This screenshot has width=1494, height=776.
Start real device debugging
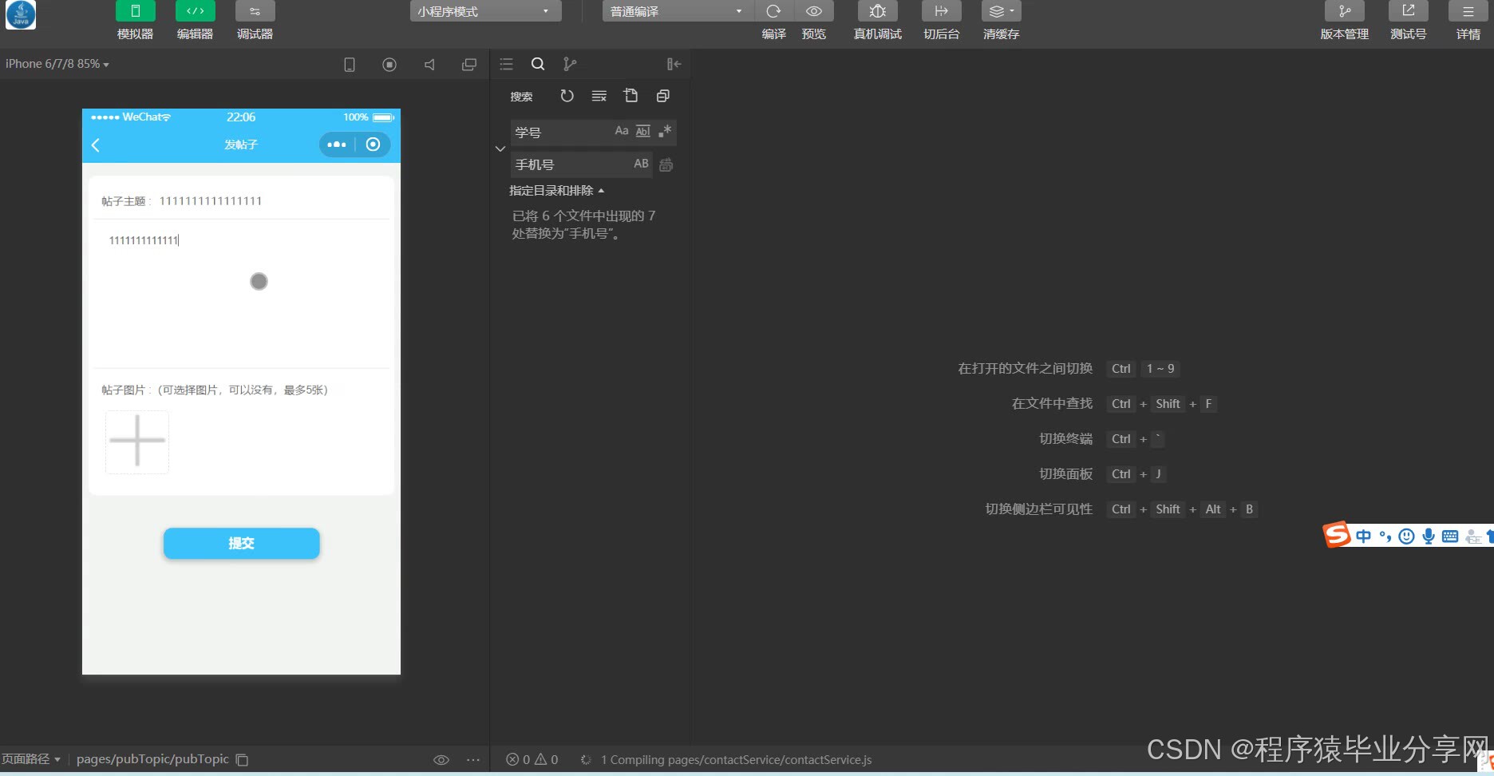tap(877, 11)
